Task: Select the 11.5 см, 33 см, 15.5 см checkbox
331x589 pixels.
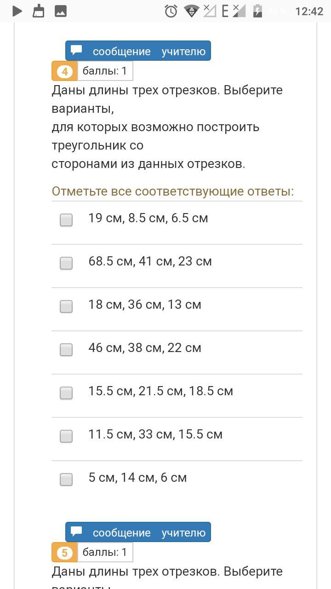Action: [x=66, y=436]
